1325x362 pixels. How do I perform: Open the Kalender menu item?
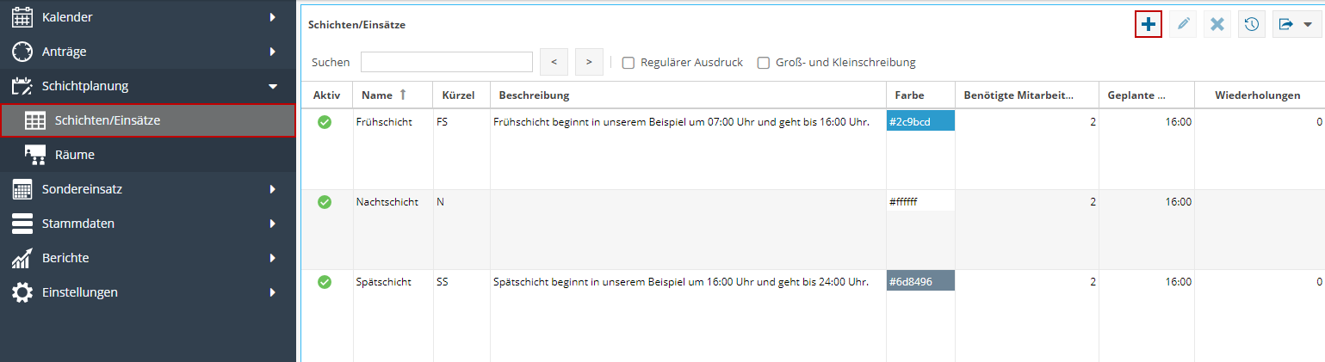148,17
